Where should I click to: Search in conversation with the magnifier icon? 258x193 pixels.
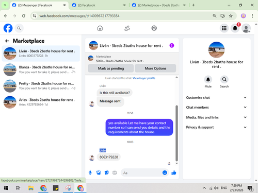coord(224,79)
